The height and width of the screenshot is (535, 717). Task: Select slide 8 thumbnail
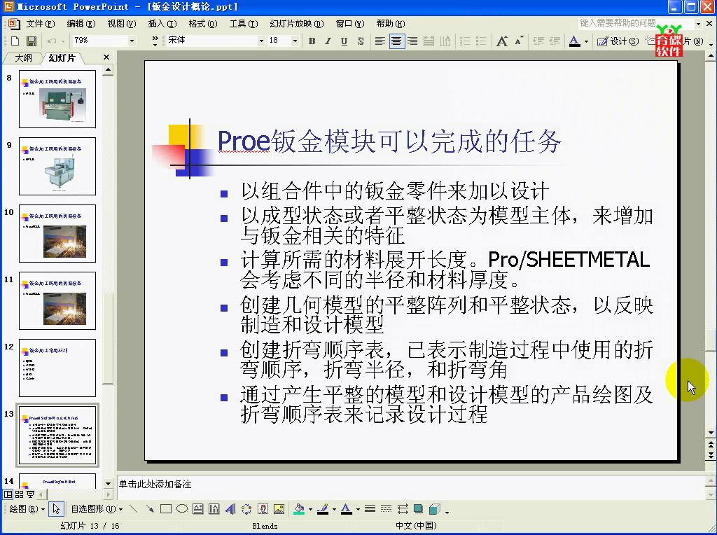click(x=57, y=99)
